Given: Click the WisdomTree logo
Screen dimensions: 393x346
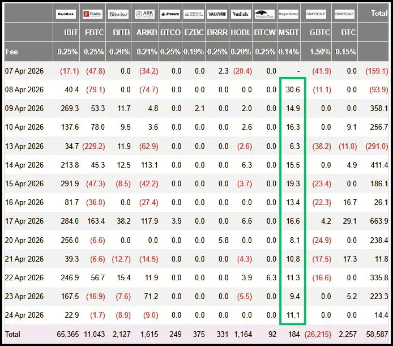Looking at the screenshot, I should click(x=264, y=14).
